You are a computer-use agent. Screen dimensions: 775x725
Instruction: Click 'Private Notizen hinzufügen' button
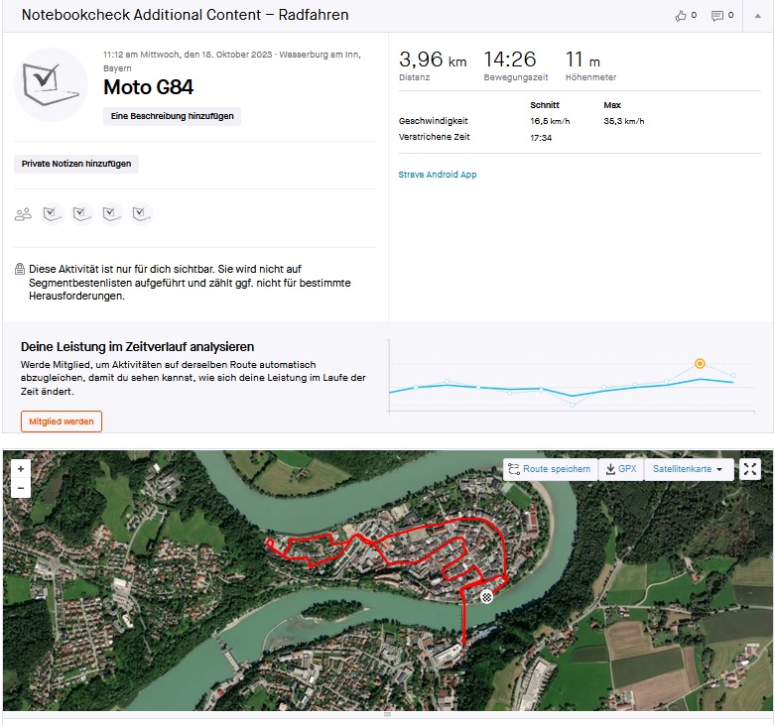(76, 164)
